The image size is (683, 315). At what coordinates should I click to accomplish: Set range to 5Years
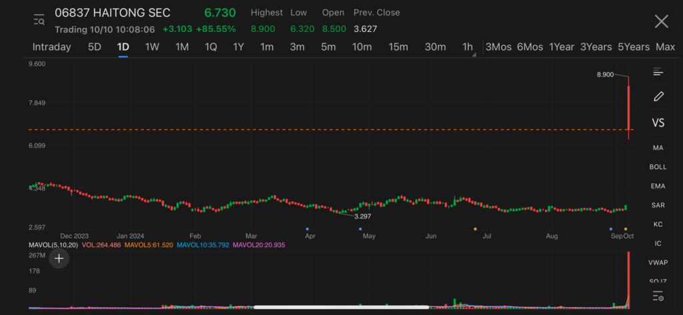[x=634, y=47]
